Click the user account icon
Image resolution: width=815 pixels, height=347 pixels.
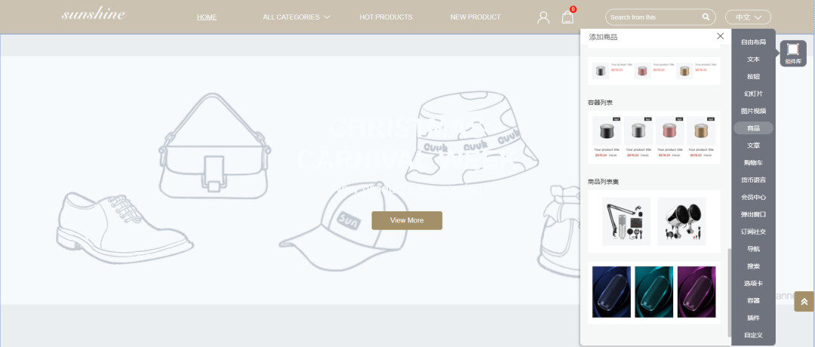click(543, 17)
